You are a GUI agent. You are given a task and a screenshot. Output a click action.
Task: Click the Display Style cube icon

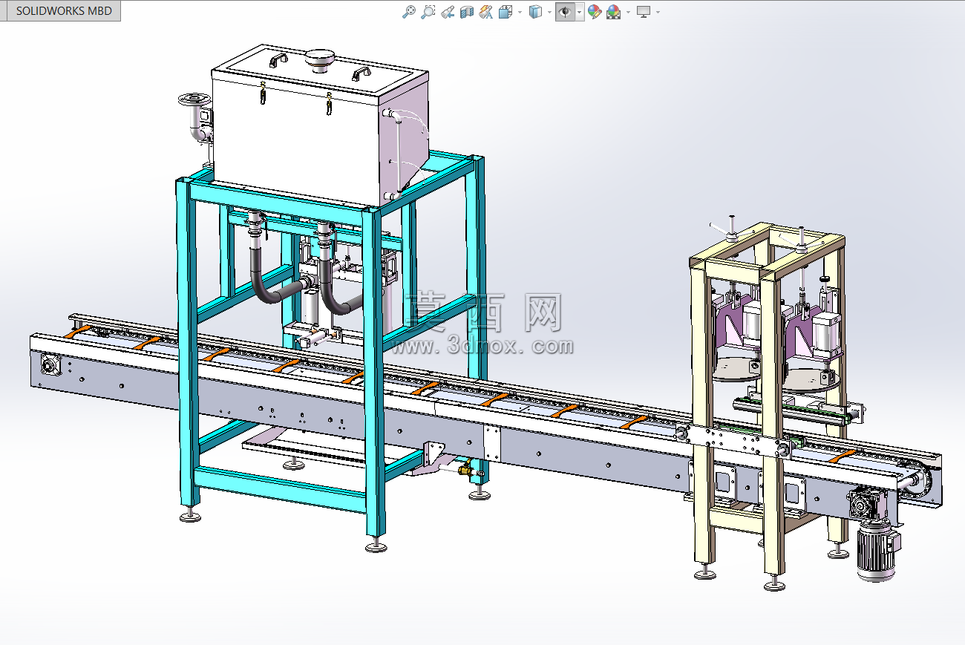[535, 12]
